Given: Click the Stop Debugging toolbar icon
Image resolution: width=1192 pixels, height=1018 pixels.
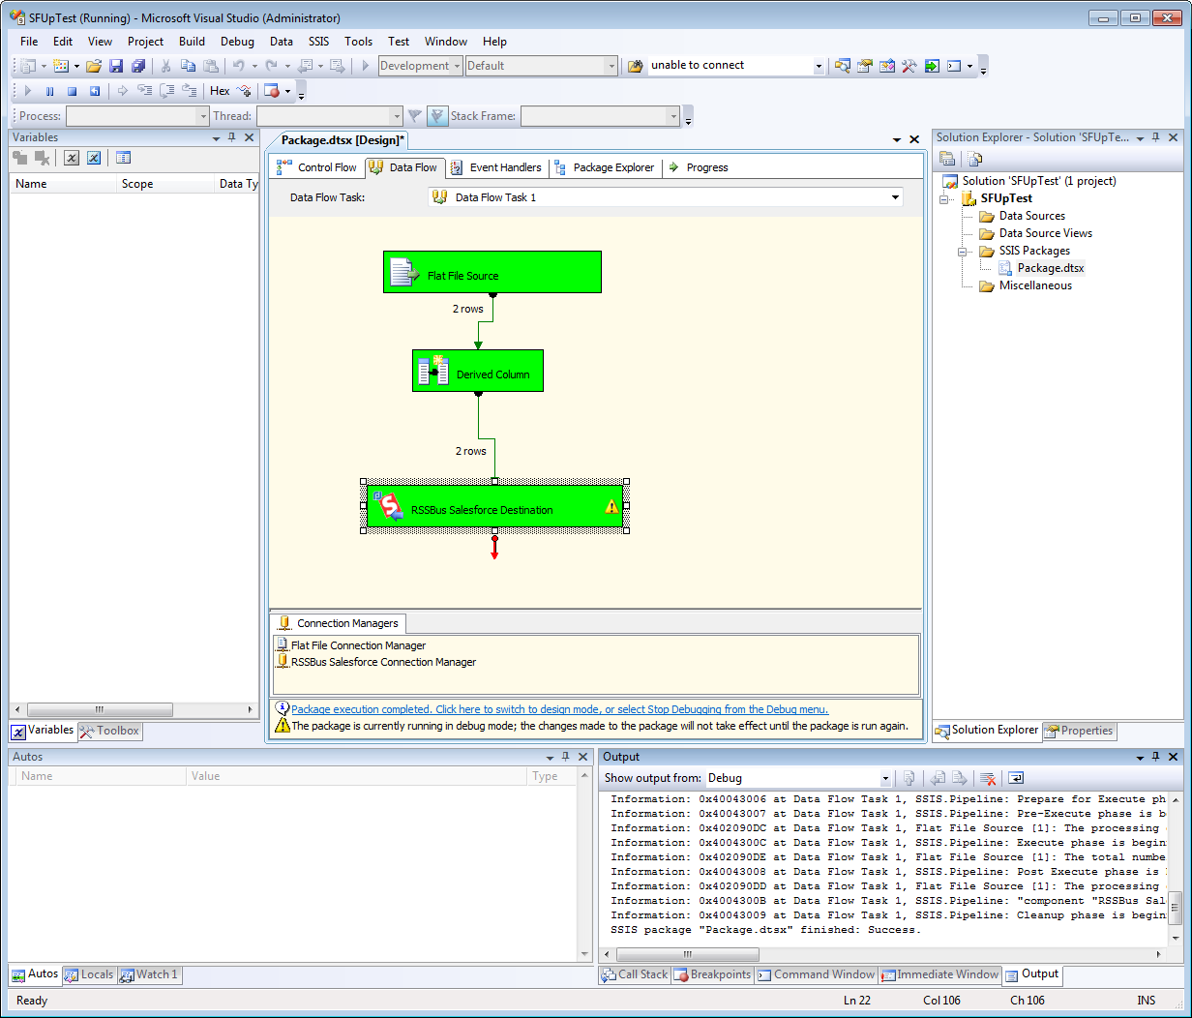Looking at the screenshot, I should [72, 91].
